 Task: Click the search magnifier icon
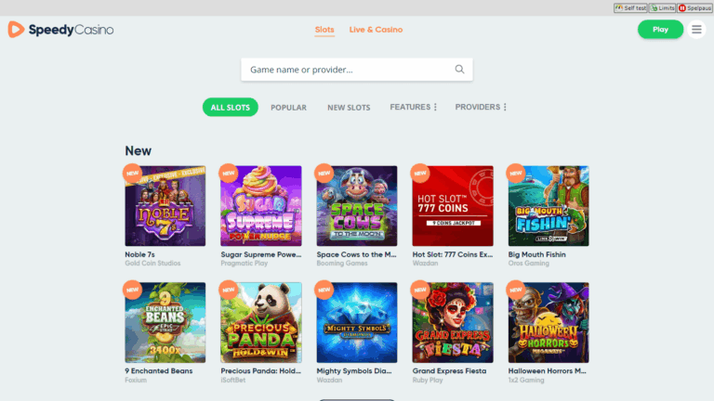tap(459, 69)
